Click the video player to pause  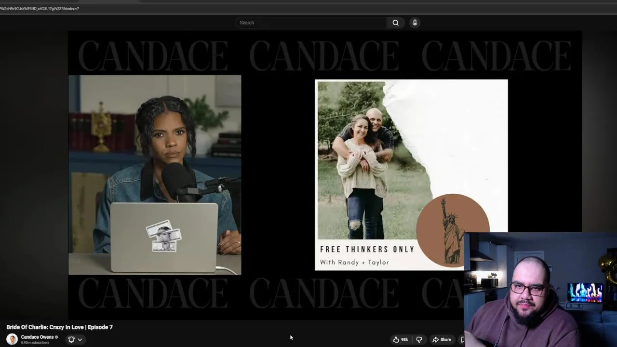coord(325,175)
